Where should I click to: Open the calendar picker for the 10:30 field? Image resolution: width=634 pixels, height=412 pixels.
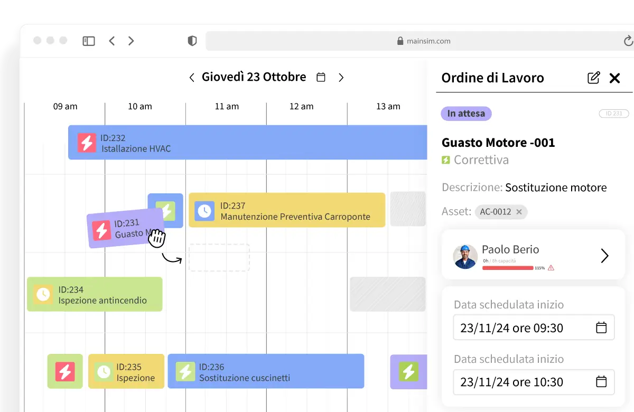click(601, 382)
